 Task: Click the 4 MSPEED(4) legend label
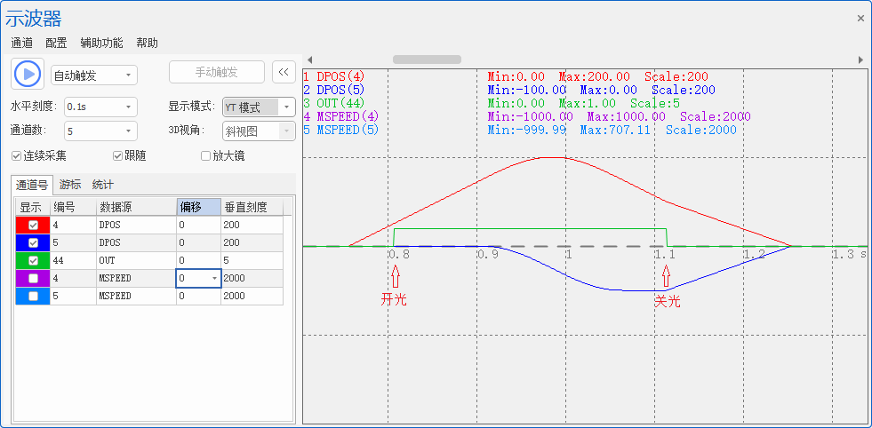[341, 116]
